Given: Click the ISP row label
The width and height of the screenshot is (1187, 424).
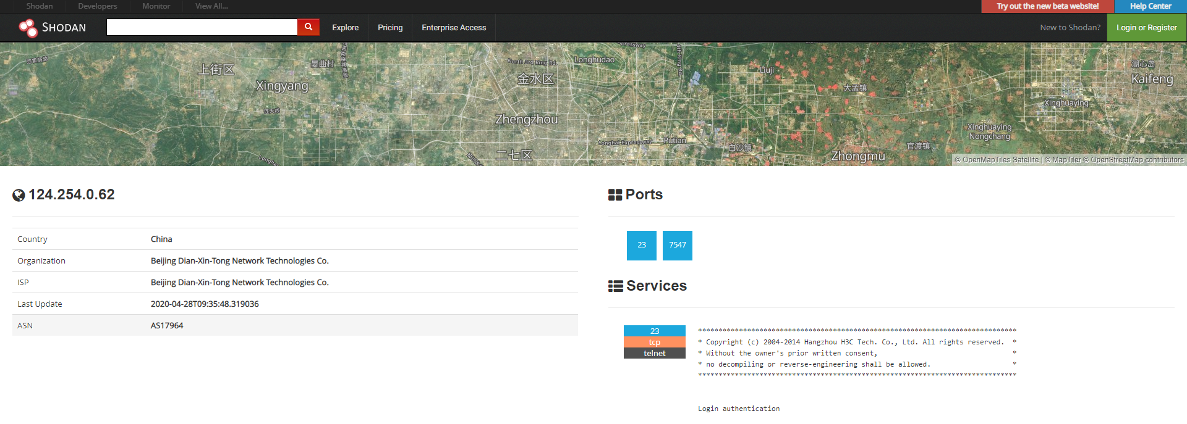Looking at the screenshot, I should (x=23, y=283).
